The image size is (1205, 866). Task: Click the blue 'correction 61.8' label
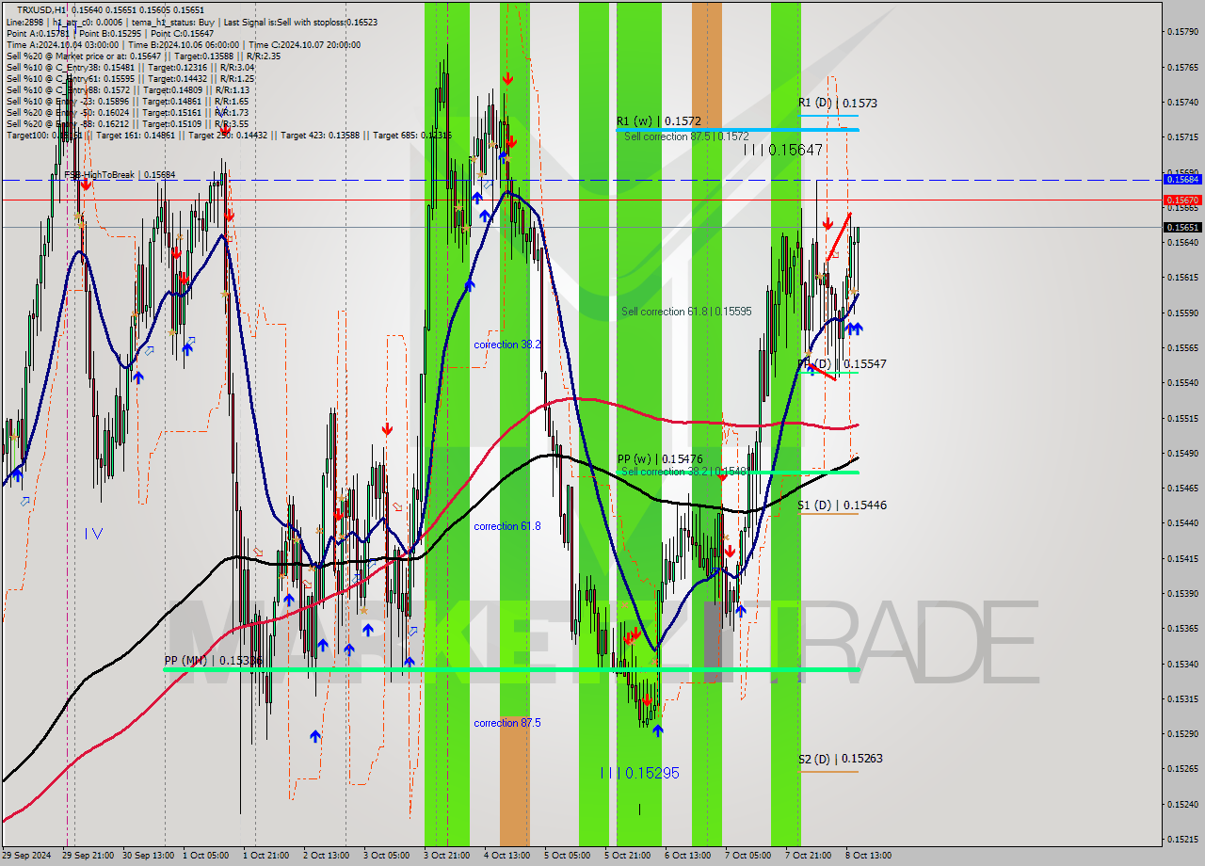[x=507, y=526]
